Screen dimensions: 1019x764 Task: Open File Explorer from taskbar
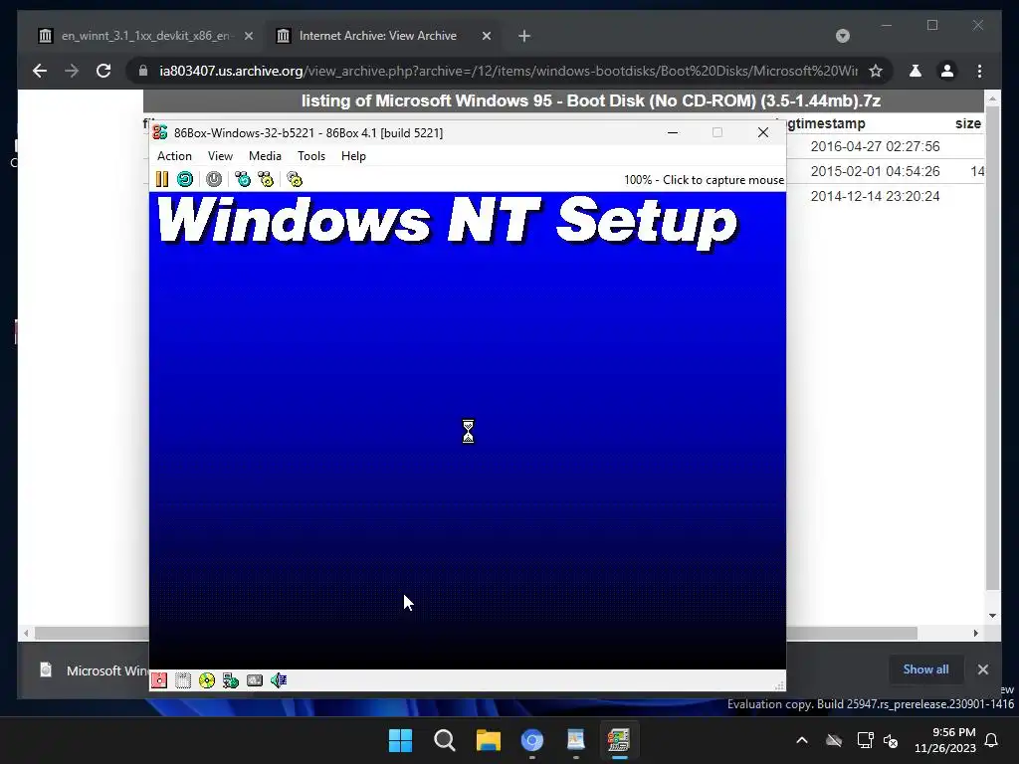488,740
